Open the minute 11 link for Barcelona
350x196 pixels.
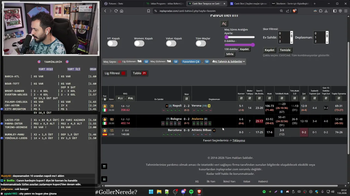point(112,130)
